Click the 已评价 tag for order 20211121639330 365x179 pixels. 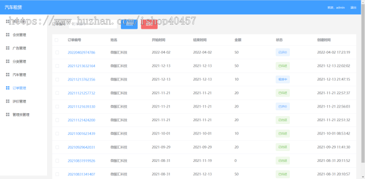(283, 107)
